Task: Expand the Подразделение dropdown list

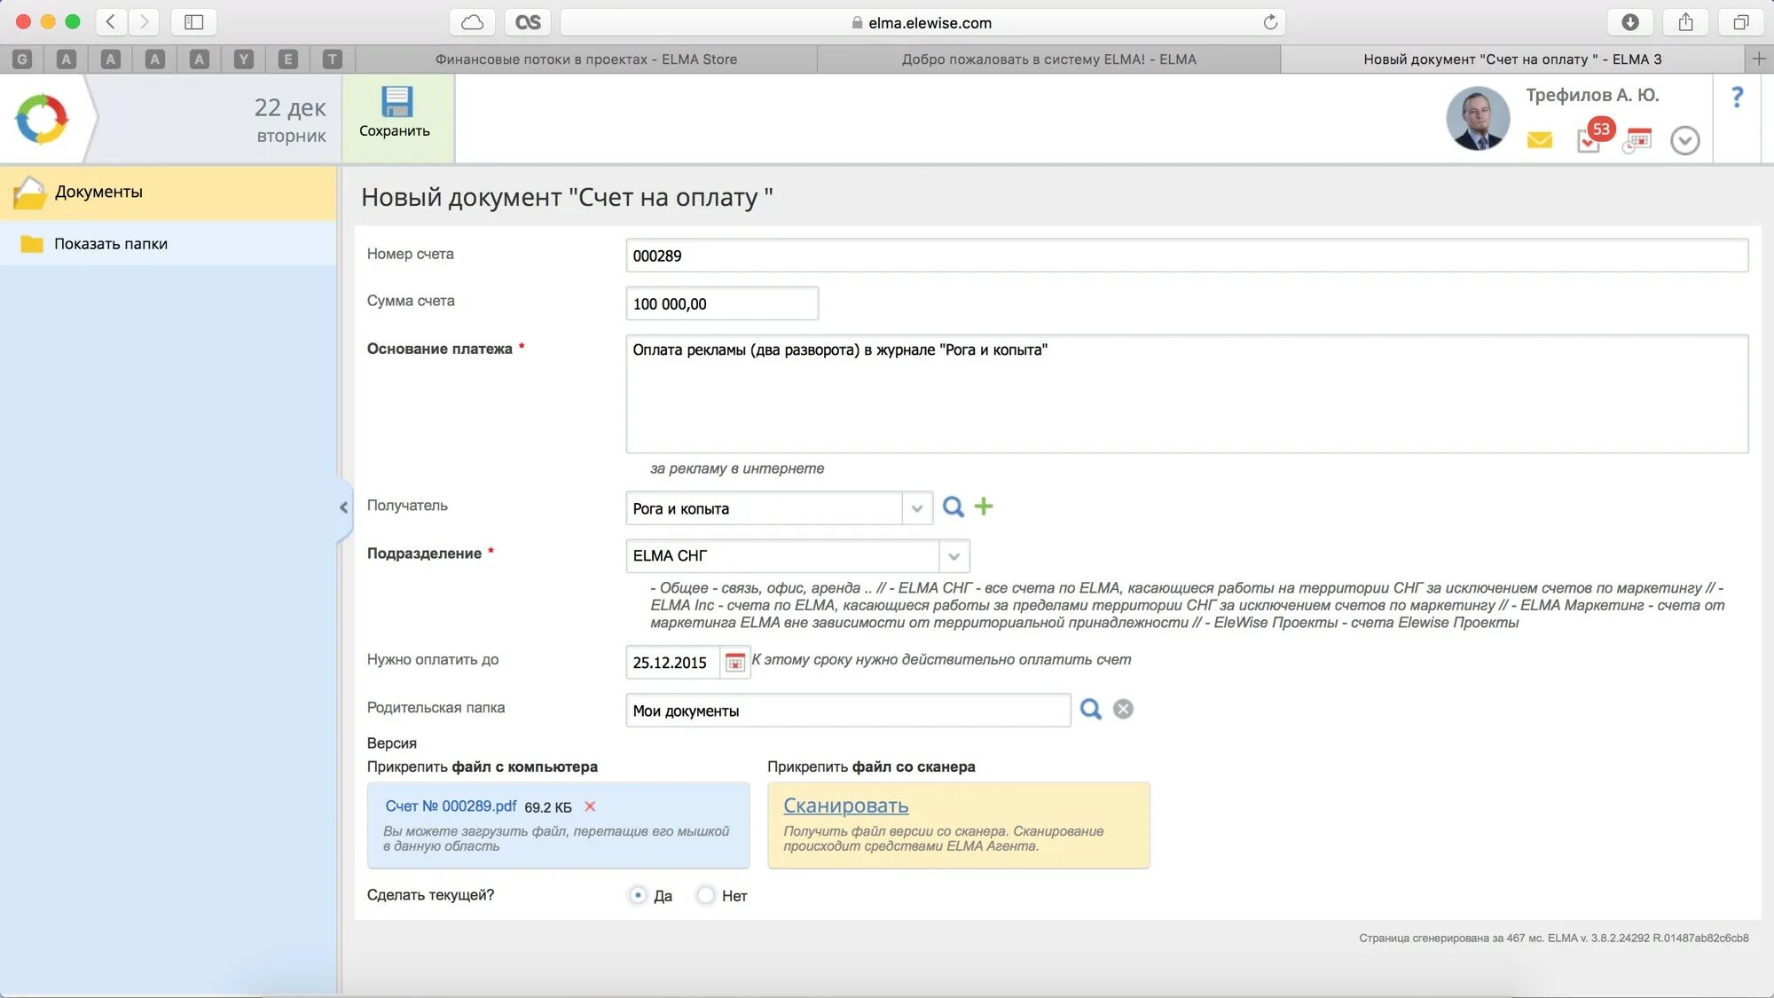Action: (954, 556)
